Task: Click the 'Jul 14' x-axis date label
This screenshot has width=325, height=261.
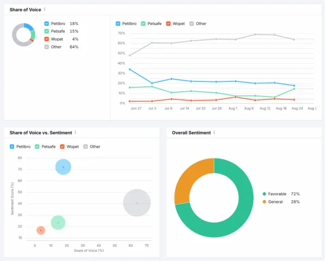Action: [184, 109]
